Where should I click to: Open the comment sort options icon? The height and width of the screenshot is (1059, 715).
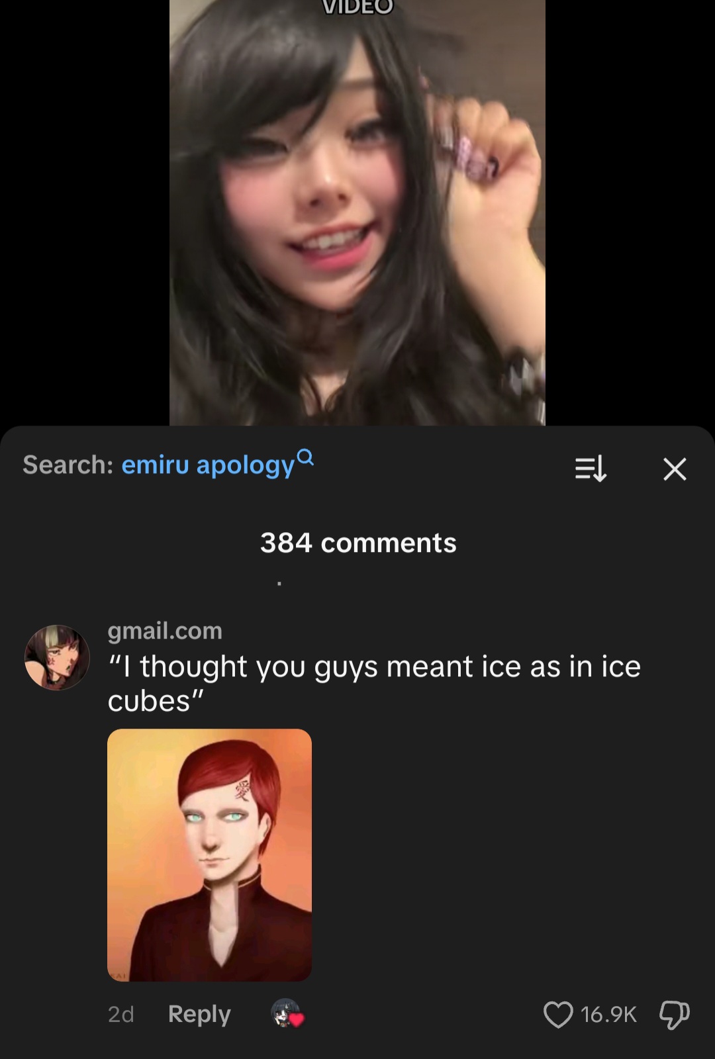click(590, 469)
